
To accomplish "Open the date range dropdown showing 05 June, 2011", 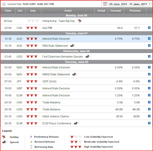I will coord(130,4).
